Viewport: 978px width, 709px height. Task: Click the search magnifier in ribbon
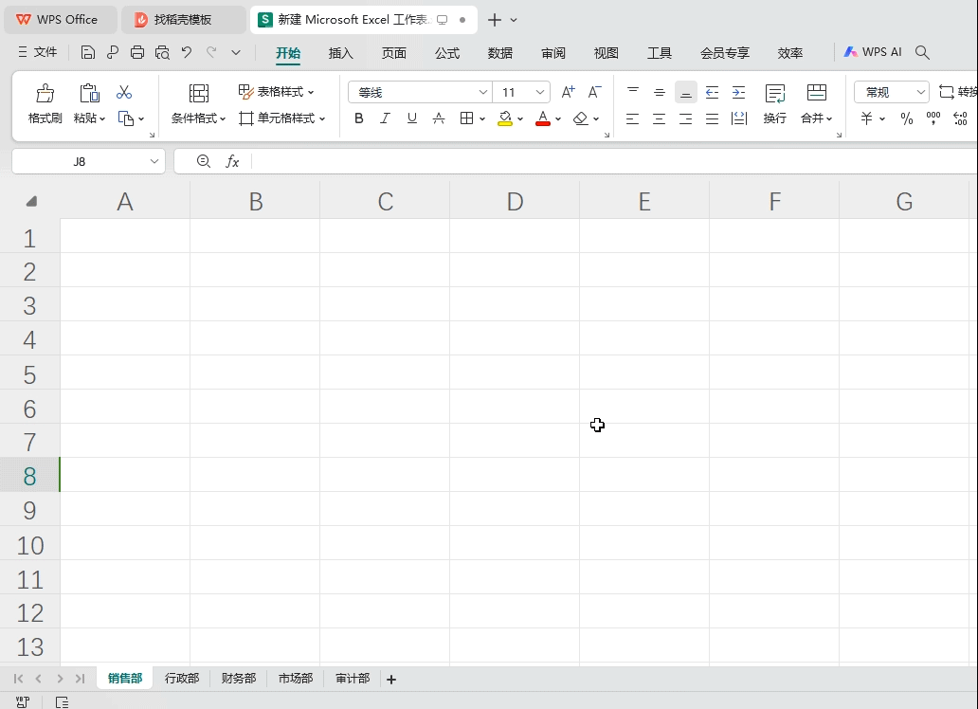922,52
